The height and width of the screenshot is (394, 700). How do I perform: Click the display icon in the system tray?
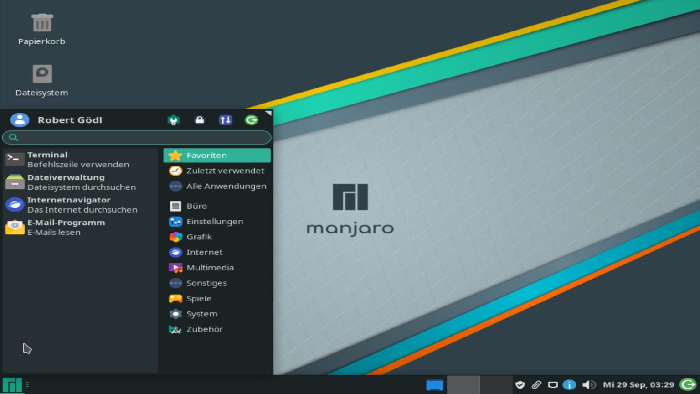coord(553,384)
